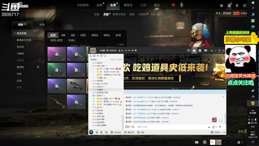Select 全部 weapon filter
The height and width of the screenshot is (146, 259).
click(53, 35)
